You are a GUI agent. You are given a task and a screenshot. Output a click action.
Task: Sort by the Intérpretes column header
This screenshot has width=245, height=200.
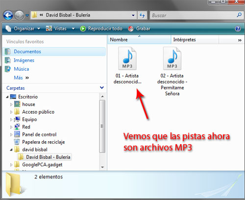pos(195,40)
